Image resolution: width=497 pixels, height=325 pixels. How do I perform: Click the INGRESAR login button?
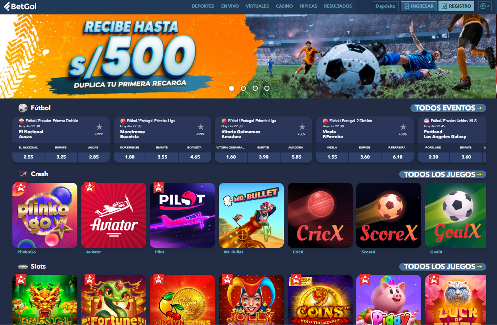419,6
